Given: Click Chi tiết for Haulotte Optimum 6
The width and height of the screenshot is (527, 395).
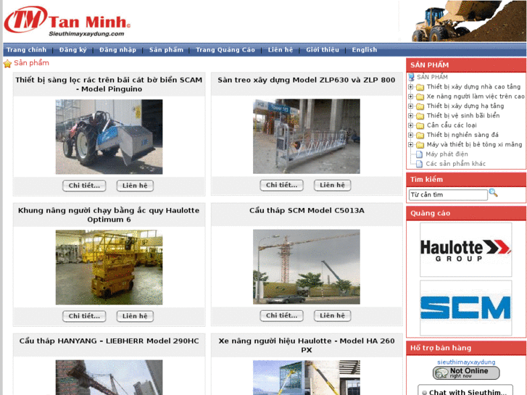Looking at the screenshot, I should point(84,316).
